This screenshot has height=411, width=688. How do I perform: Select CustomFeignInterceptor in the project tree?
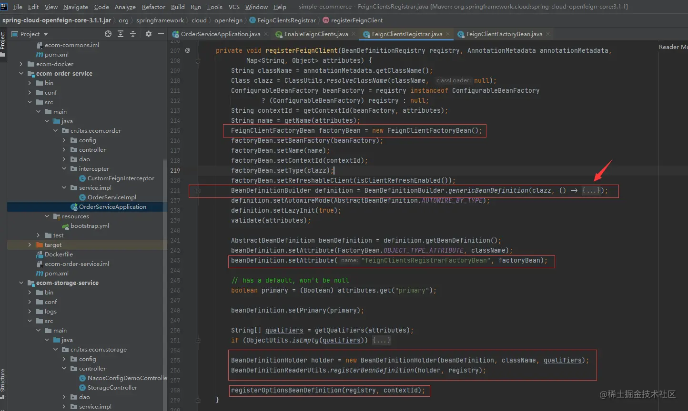[121, 178]
